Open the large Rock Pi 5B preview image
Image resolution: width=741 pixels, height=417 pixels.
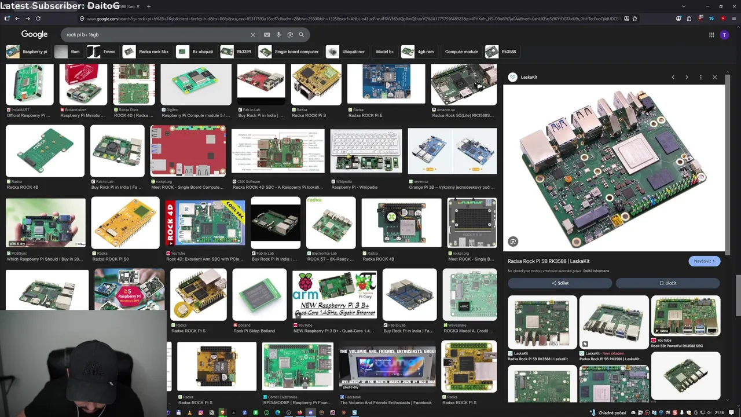point(614,168)
